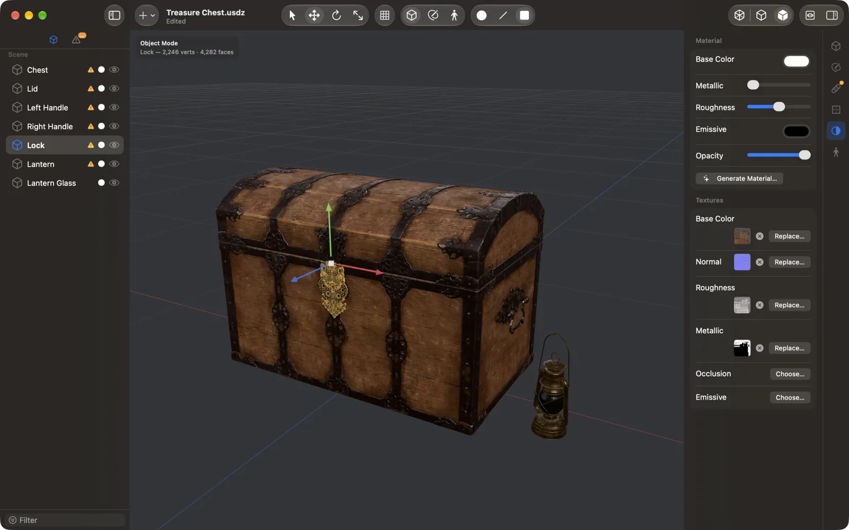Image resolution: width=849 pixels, height=530 pixels.
Task: Open the figure rig inspector tab
Action: pos(836,153)
